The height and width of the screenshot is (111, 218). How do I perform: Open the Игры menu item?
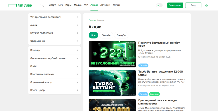(x=68, y=5)
